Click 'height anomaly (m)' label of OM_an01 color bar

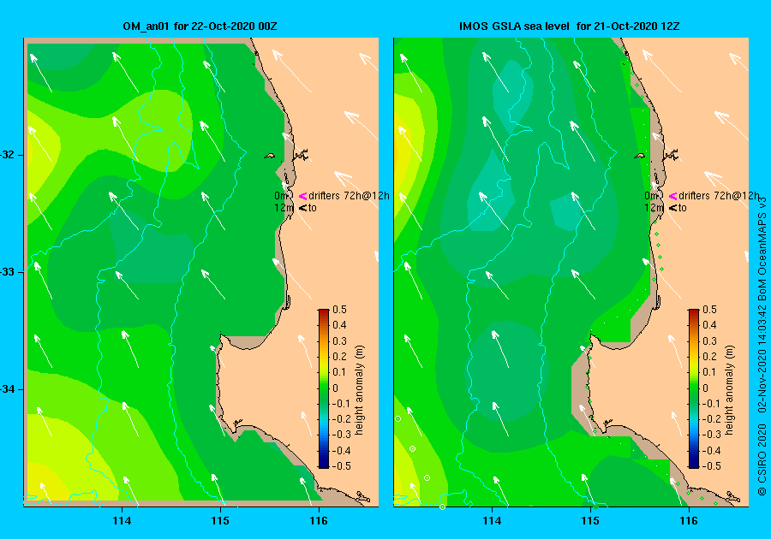360,390
